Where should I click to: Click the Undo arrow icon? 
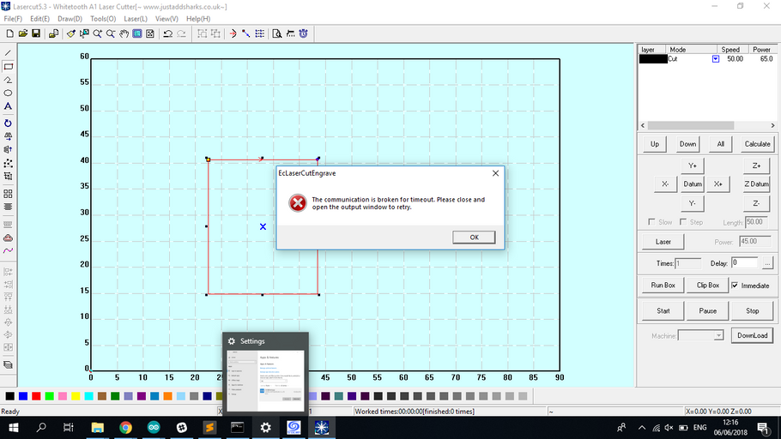[x=167, y=33]
